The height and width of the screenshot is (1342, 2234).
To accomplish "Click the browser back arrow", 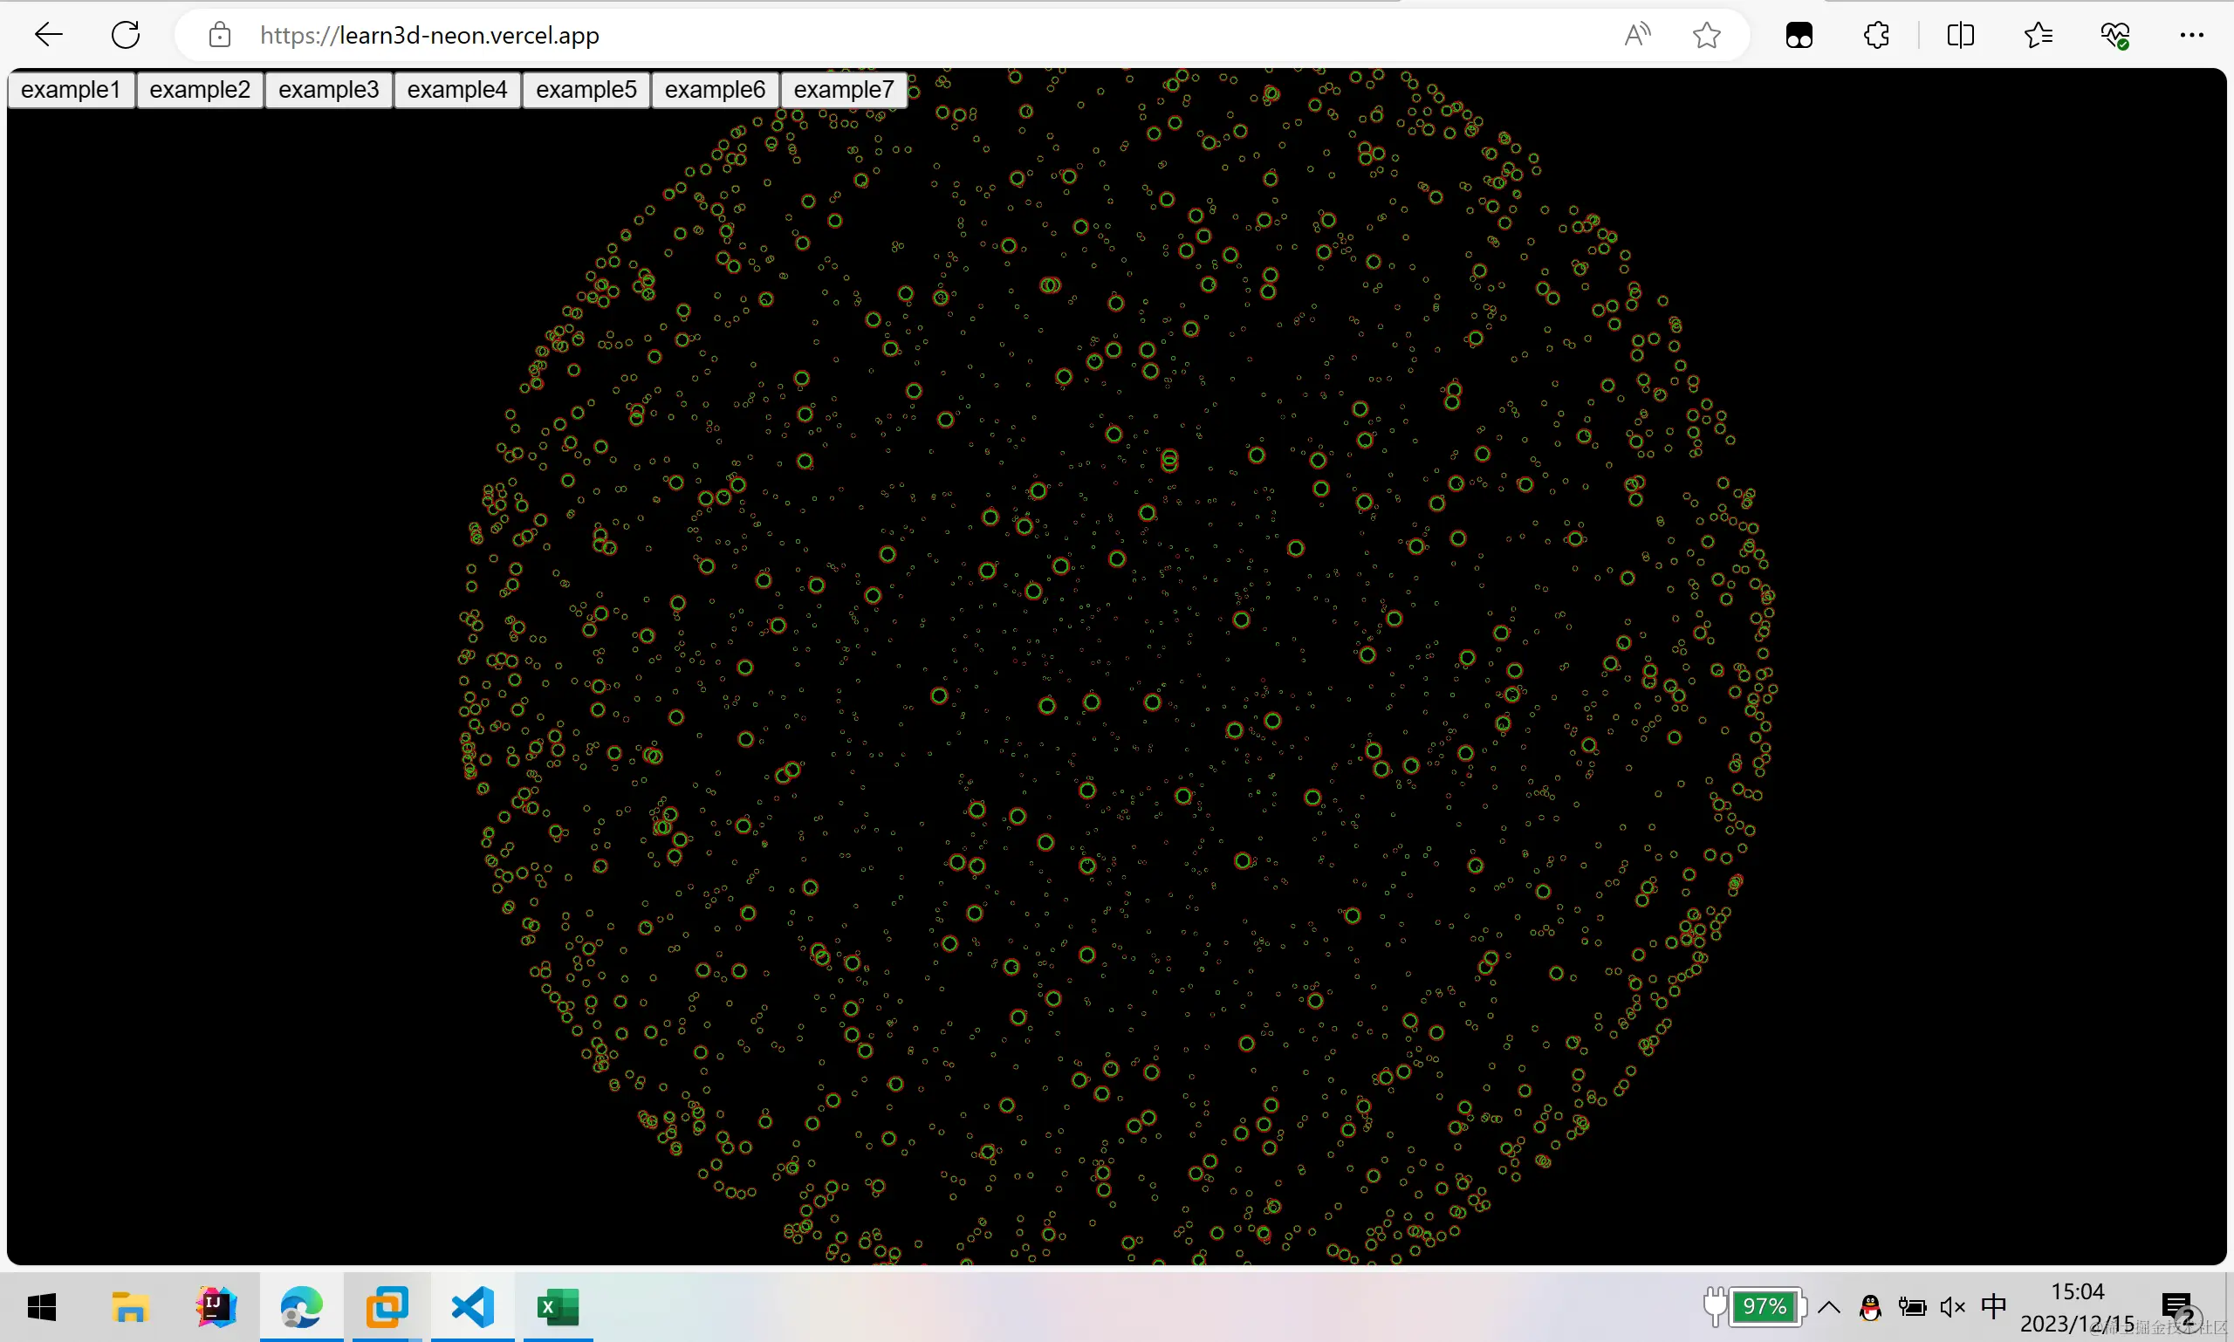I will click(48, 35).
